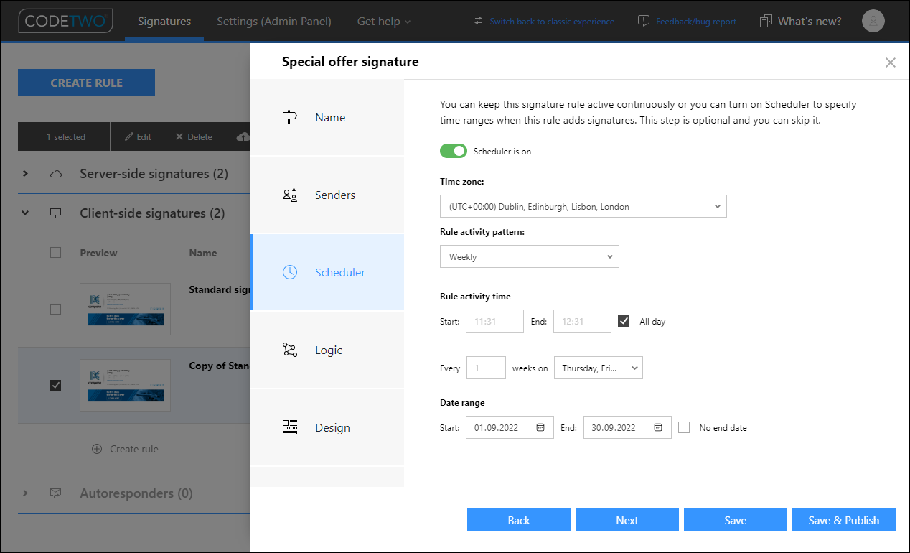
Task: Click the Save button
Action: click(736, 520)
